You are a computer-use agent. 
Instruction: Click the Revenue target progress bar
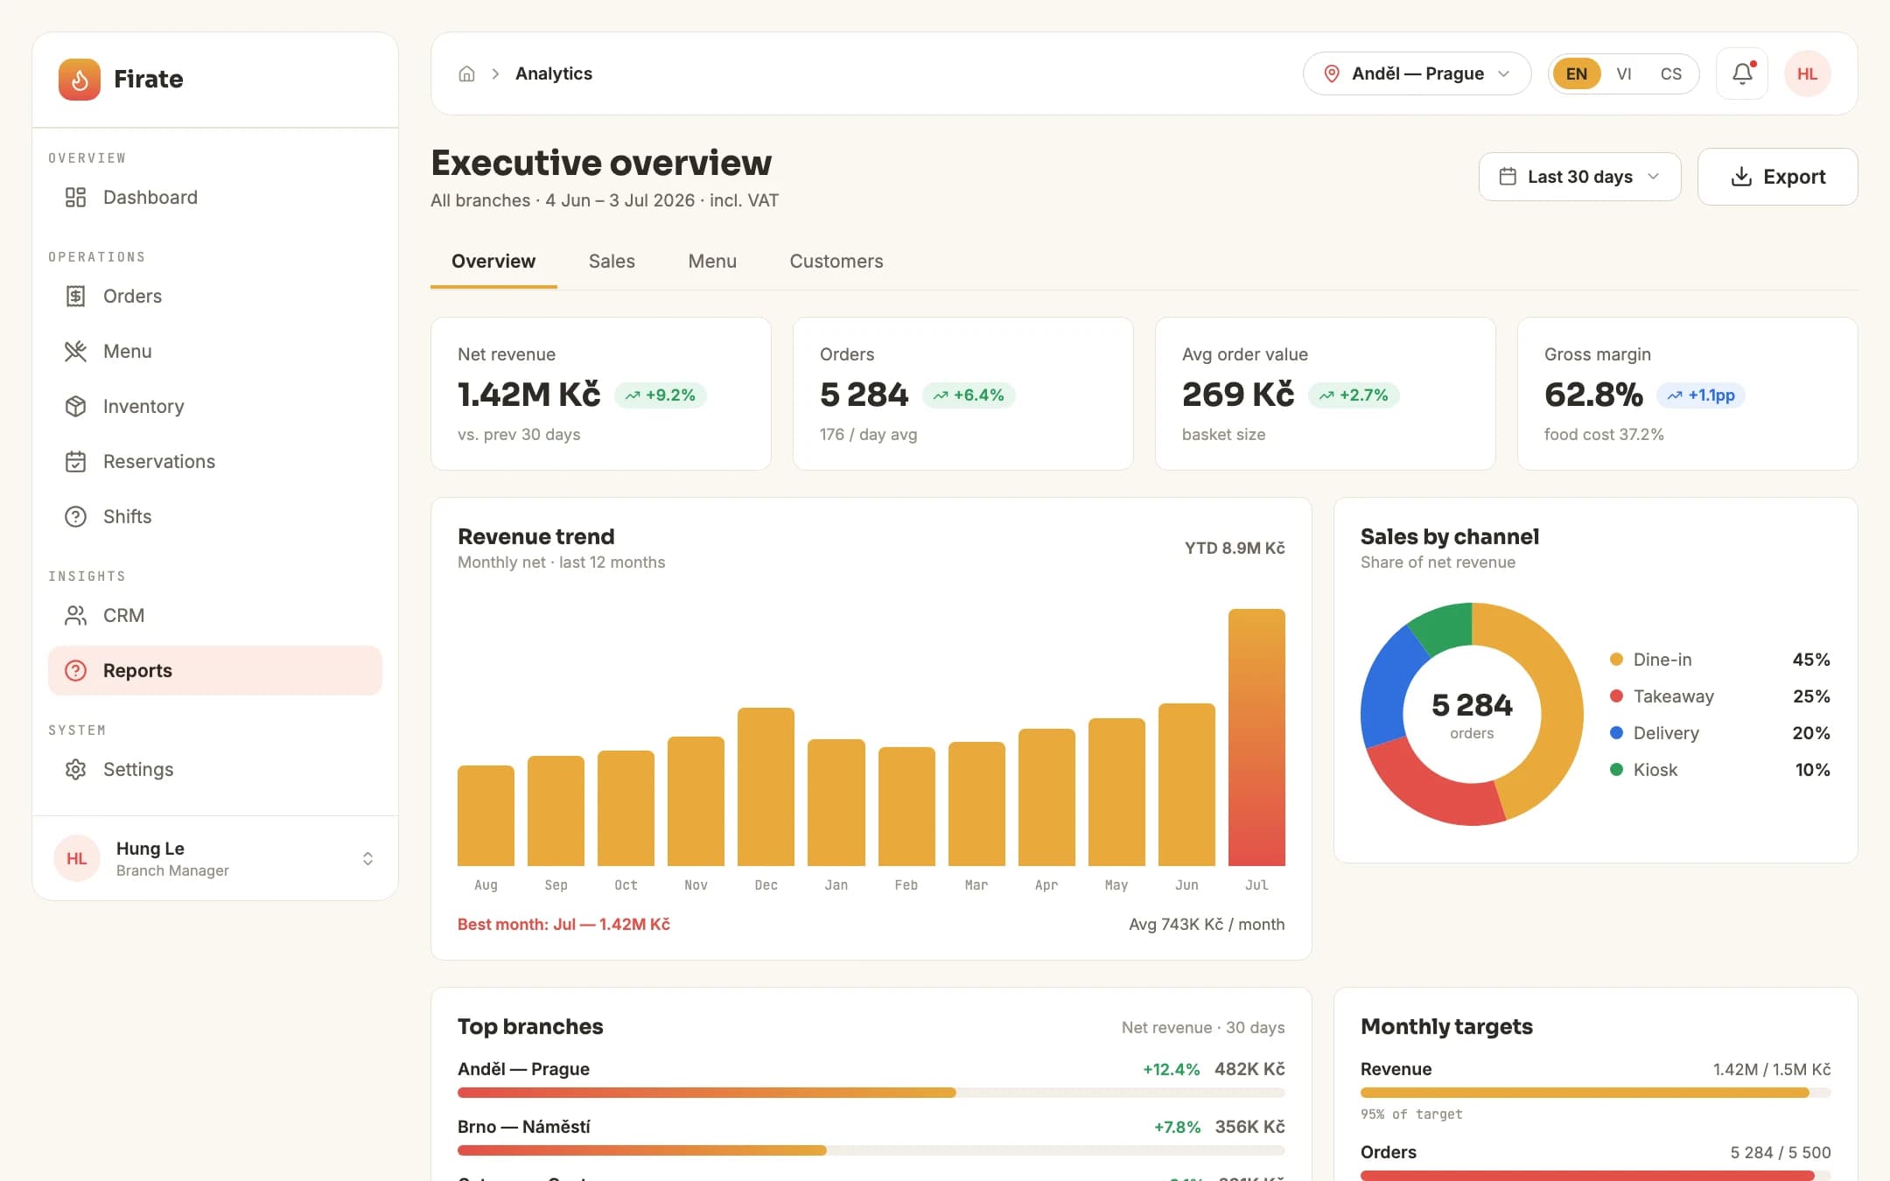(1595, 1093)
